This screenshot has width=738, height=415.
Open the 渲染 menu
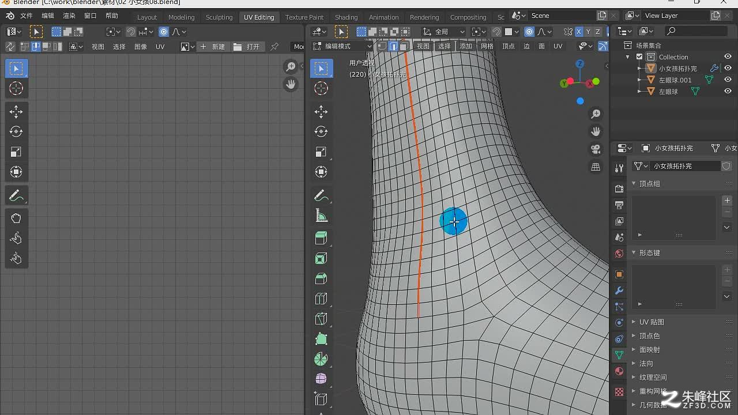[69, 16]
